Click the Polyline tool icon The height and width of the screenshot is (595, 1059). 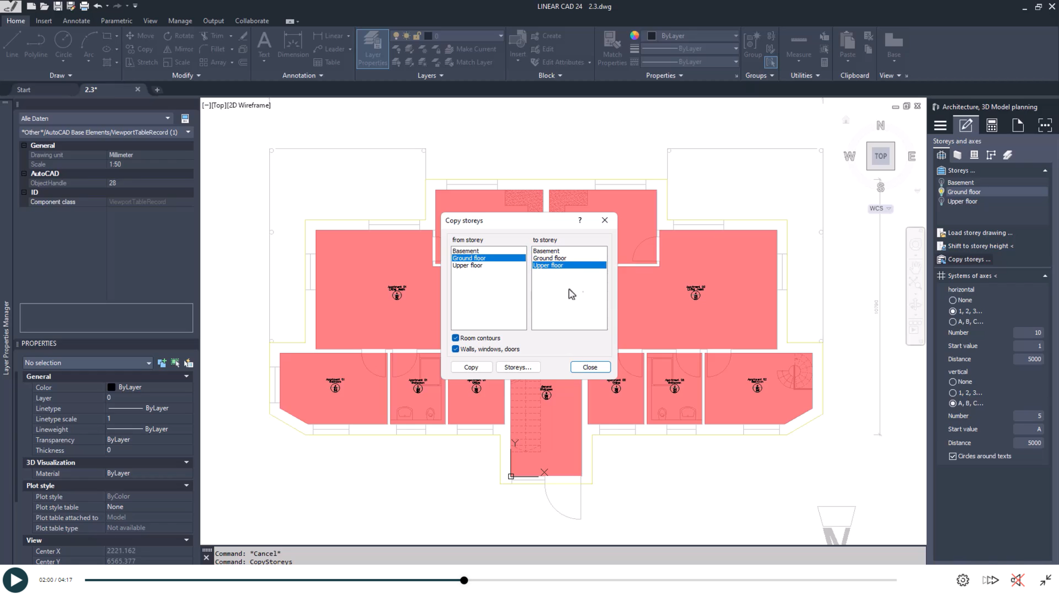pyautogui.click(x=36, y=45)
